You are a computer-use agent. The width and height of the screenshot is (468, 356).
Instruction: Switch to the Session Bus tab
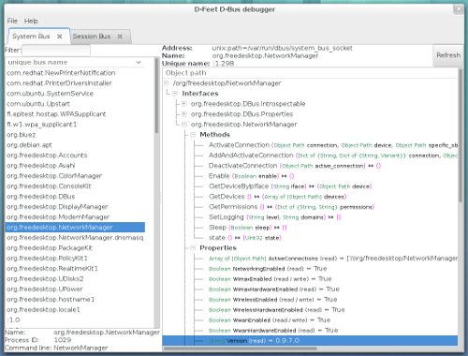pyautogui.click(x=92, y=37)
